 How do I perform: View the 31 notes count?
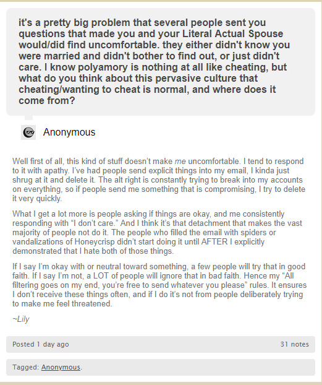click(x=294, y=344)
